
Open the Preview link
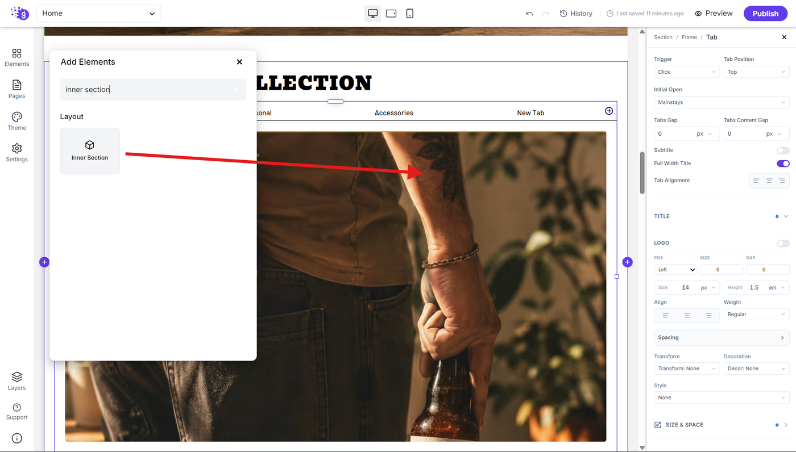point(714,14)
